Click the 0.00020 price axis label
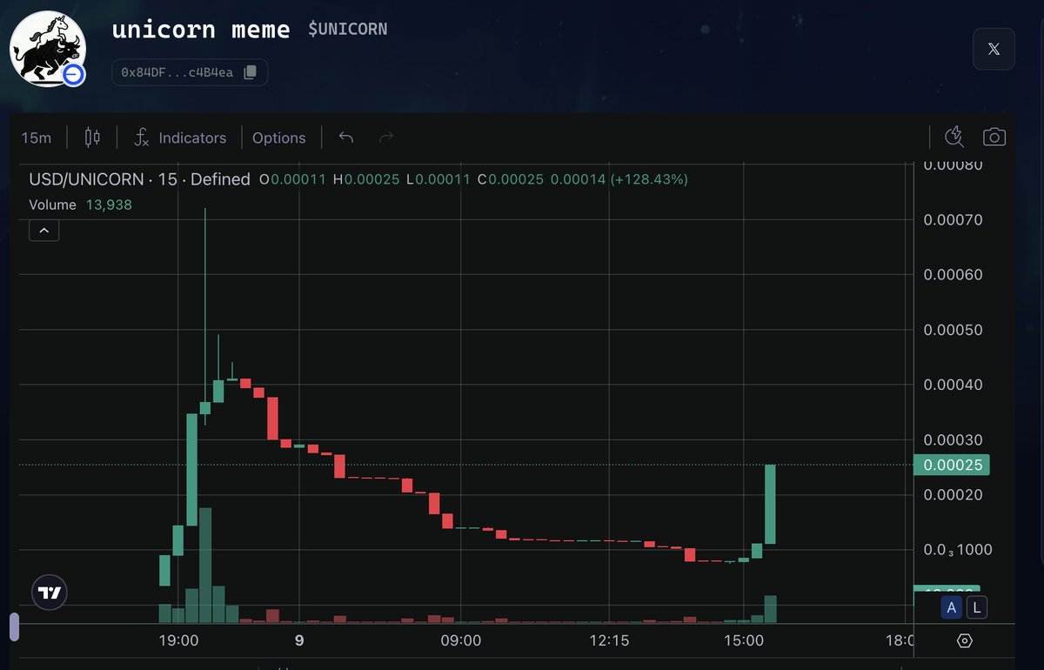Viewport: 1044px width, 670px height. (x=953, y=495)
